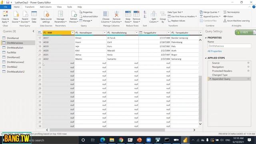Open NamaBelakang column filter dropdown
256x144 pixels.
(136, 33)
